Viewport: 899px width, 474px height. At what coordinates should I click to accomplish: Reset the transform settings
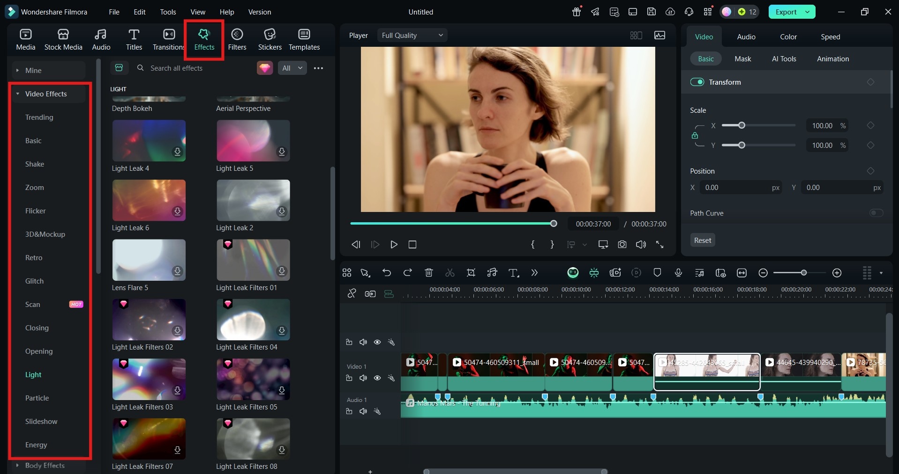tap(702, 240)
